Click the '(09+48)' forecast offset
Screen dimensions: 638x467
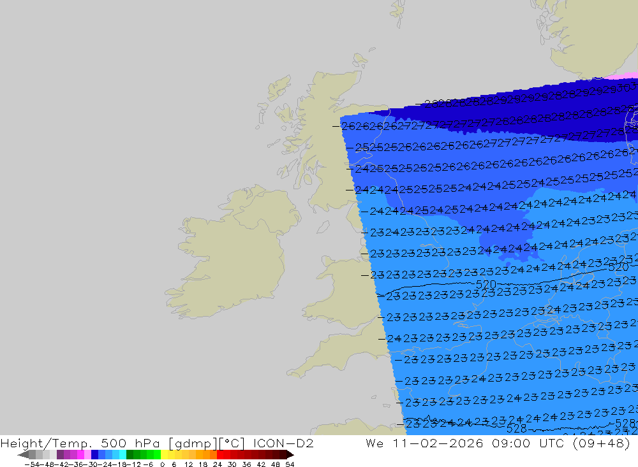click(x=602, y=443)
